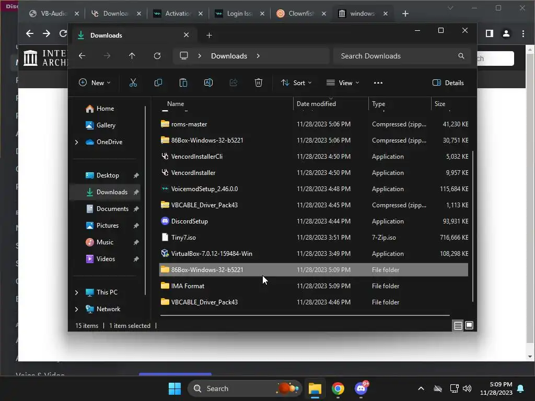Select the VencordInstaller application row

(x=313, y=173)
